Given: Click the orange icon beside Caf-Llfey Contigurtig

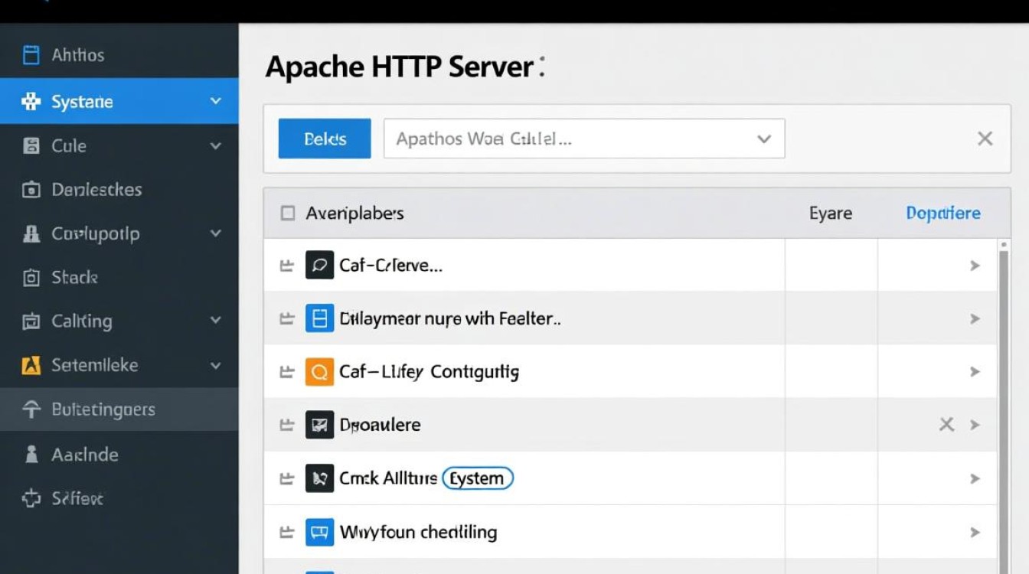Looking at the screenshot, I should tap(319, 372).
